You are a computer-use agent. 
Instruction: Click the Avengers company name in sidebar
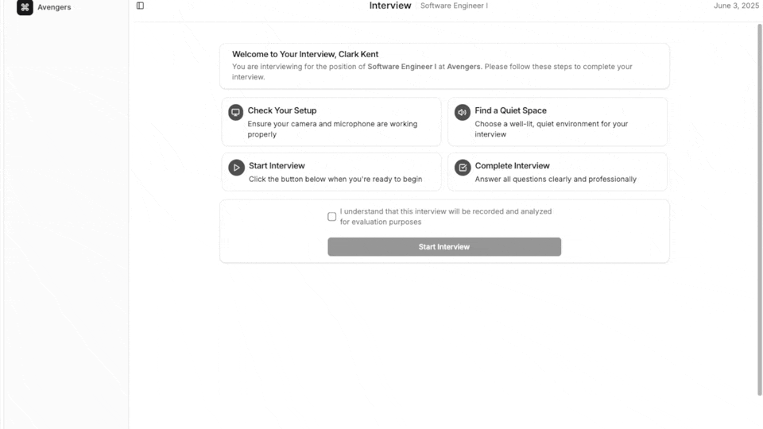point(54,7)
